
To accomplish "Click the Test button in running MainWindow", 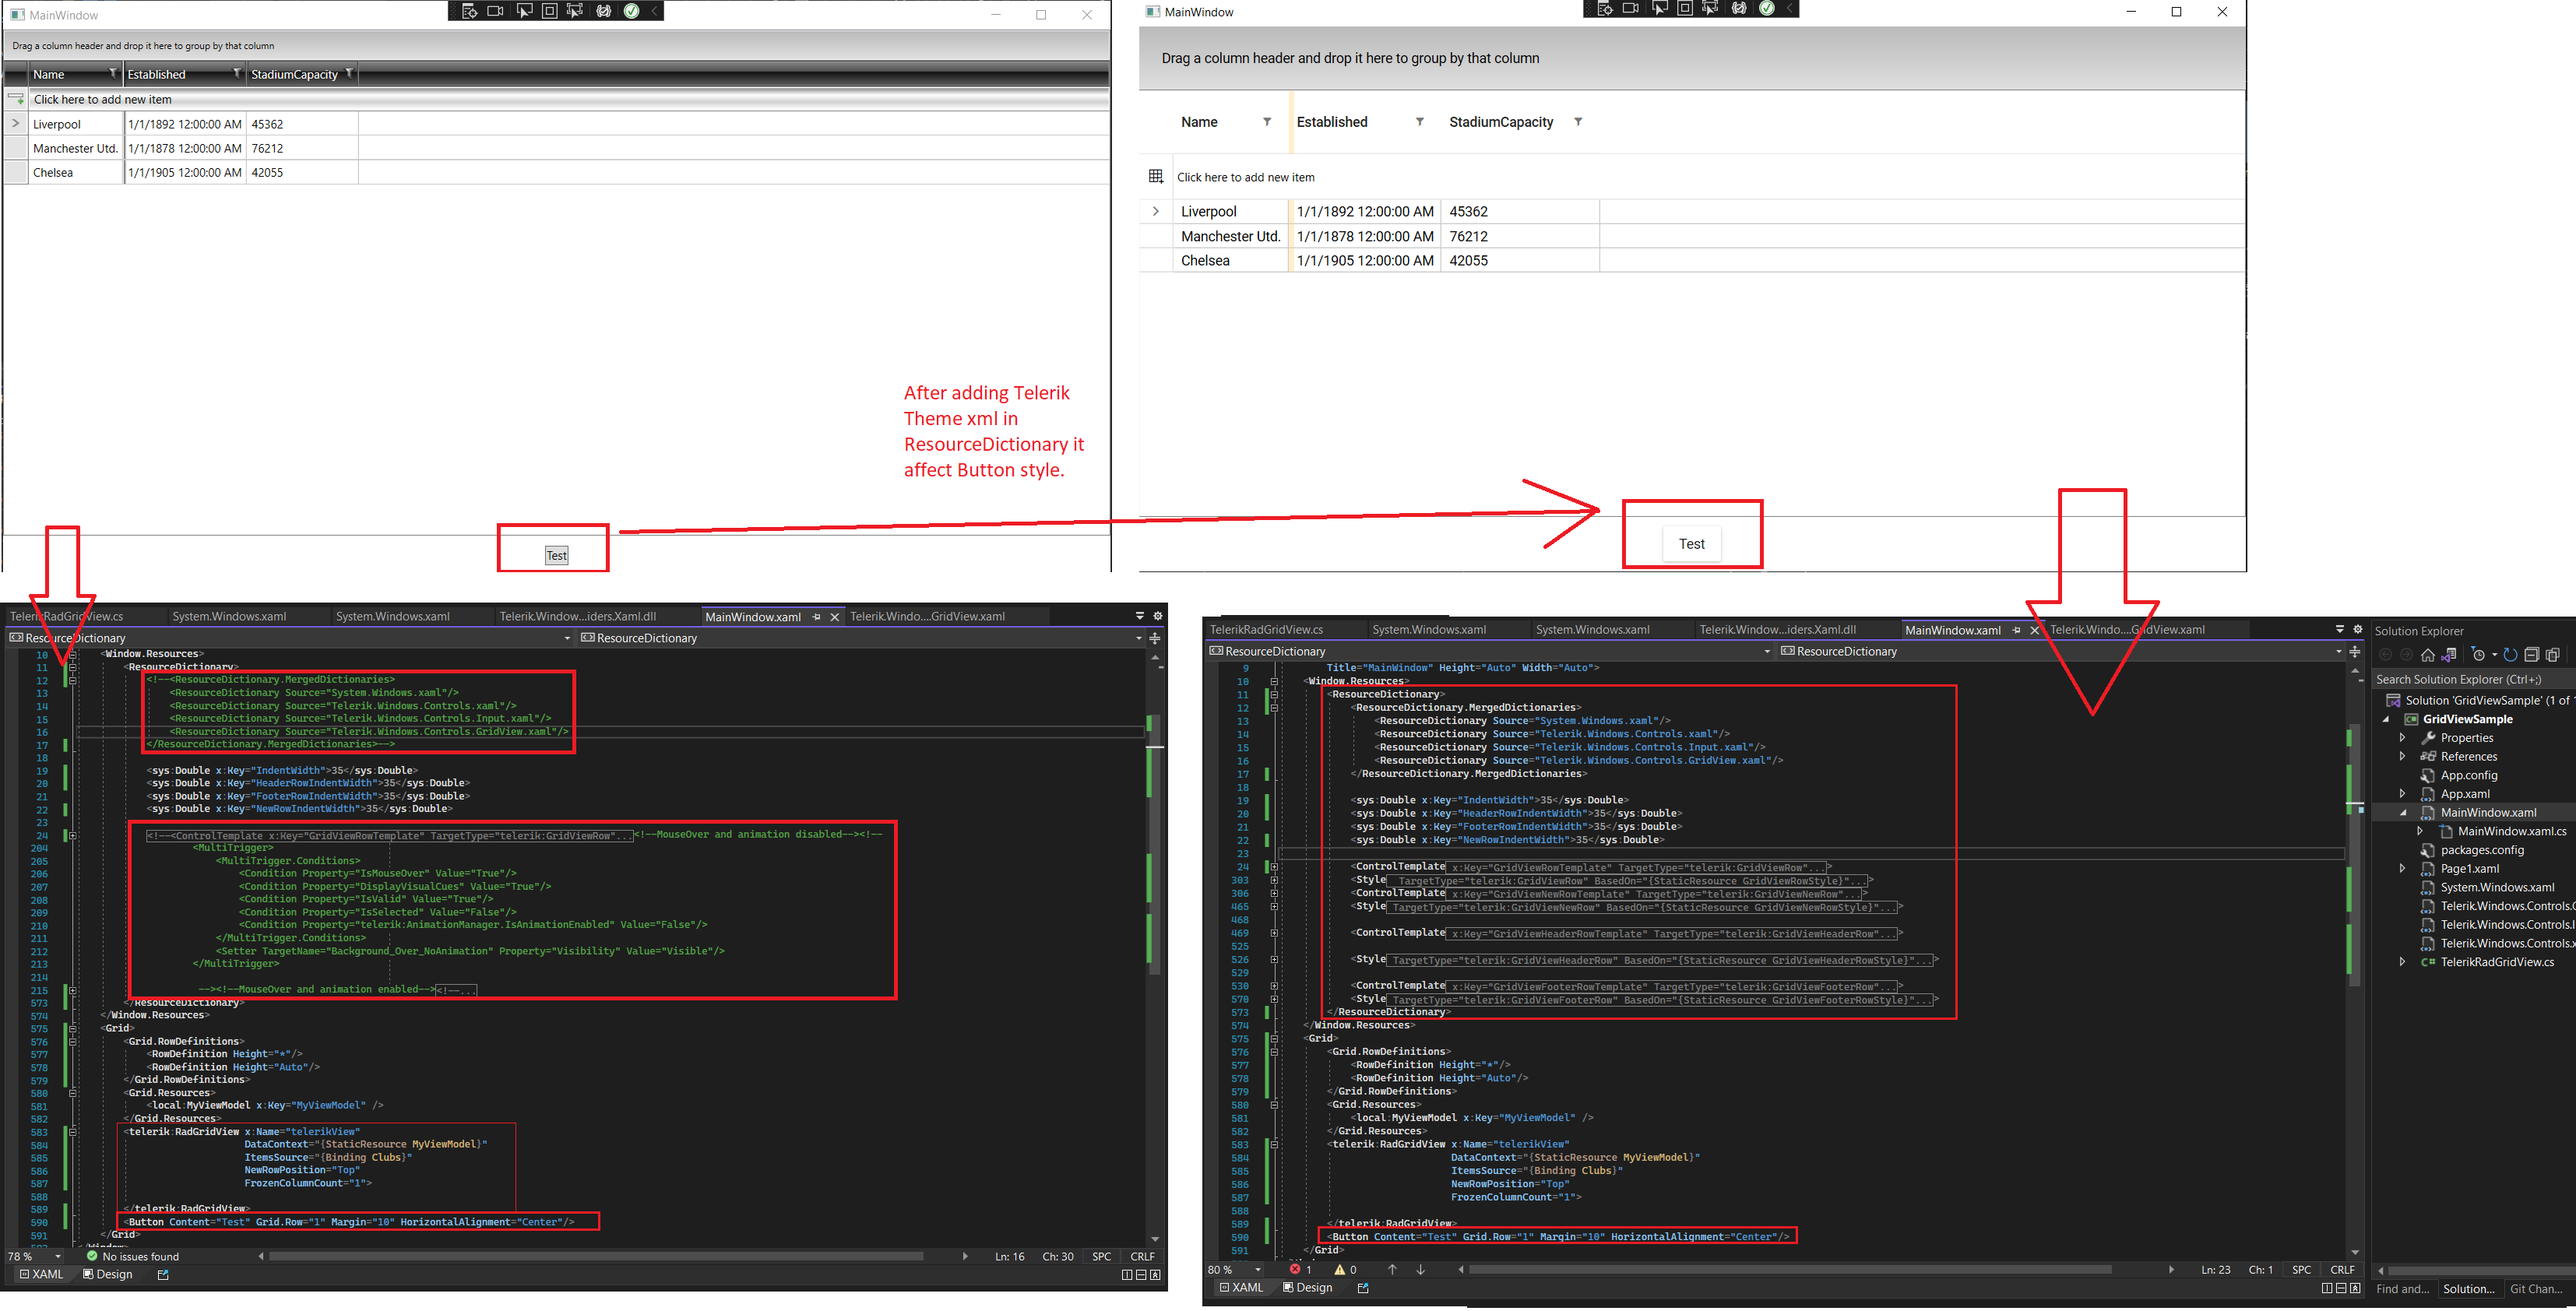I will [x=1692, y=543].
